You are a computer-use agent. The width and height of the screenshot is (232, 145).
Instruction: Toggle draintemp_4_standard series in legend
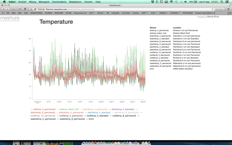pos(121,109)
